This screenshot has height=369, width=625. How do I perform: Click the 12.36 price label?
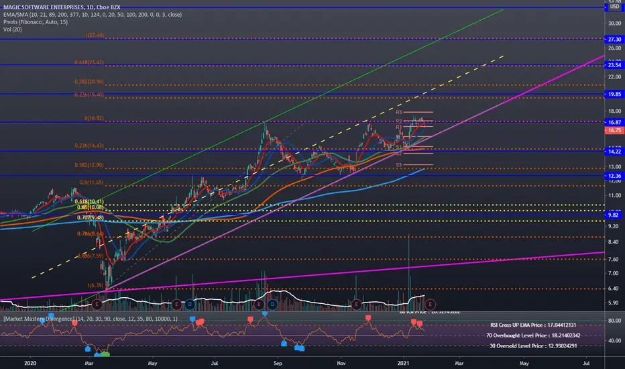pyautogui.click(x=614, y=176)
